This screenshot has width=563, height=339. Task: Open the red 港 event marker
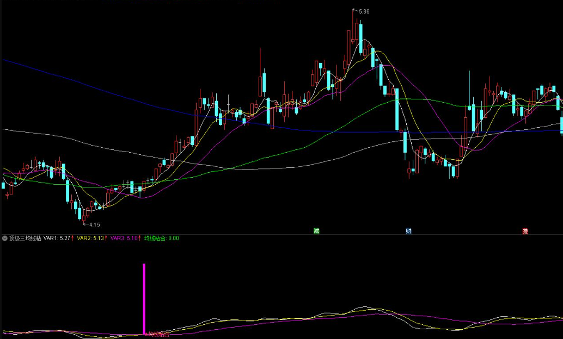coord(525,231)
